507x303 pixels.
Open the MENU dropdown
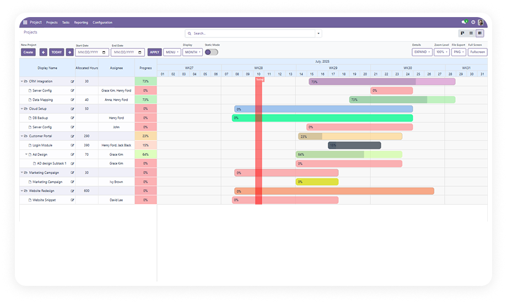pyautogui.click(x=172, y=52)
